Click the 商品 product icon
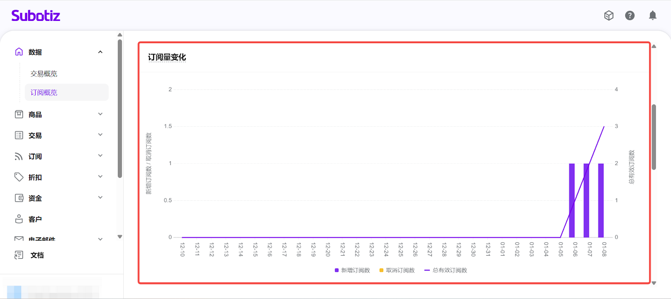 (19, 114)
